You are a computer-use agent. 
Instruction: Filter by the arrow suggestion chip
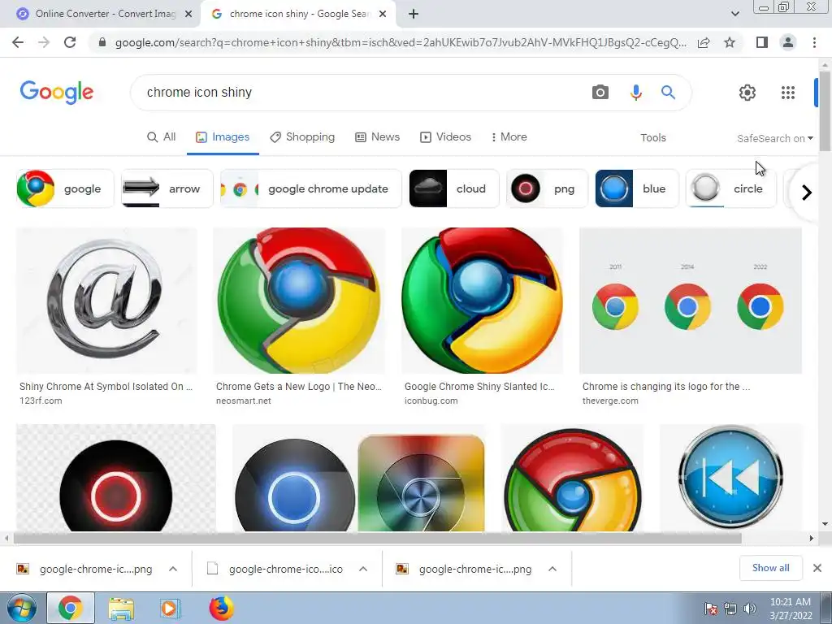tap(167, 188)
